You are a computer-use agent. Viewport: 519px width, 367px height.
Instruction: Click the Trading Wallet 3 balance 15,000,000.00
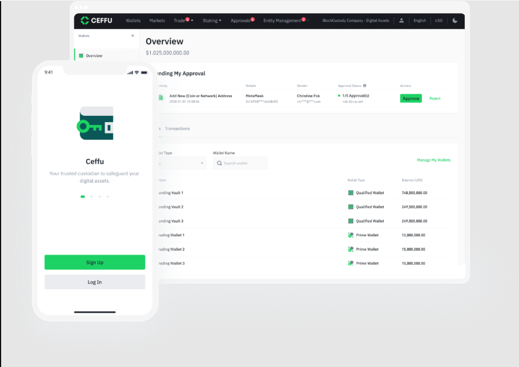pos(413,264)
